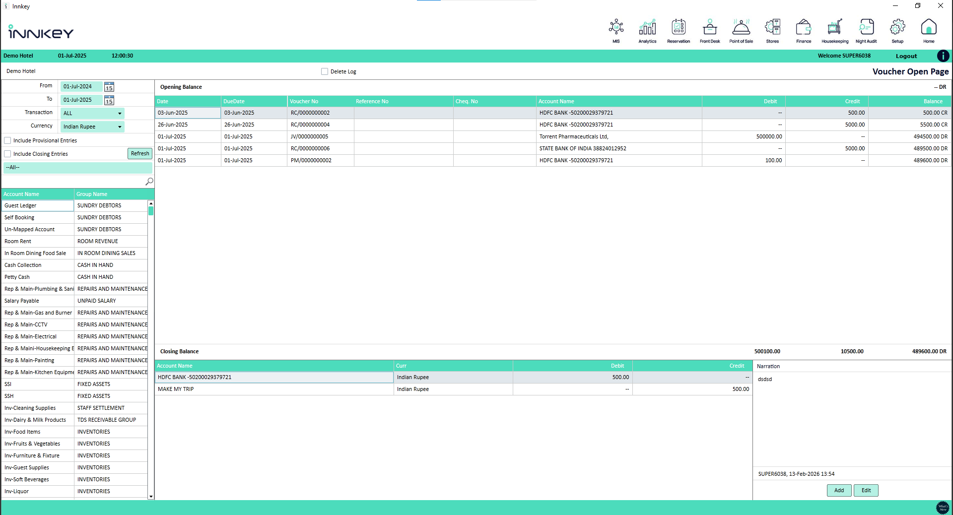953x515 pixels.
Task: Log out of the session
Action: [906, 56]
